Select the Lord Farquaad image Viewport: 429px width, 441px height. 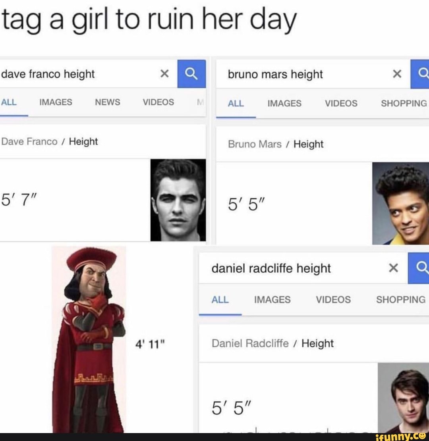[89, 339]
